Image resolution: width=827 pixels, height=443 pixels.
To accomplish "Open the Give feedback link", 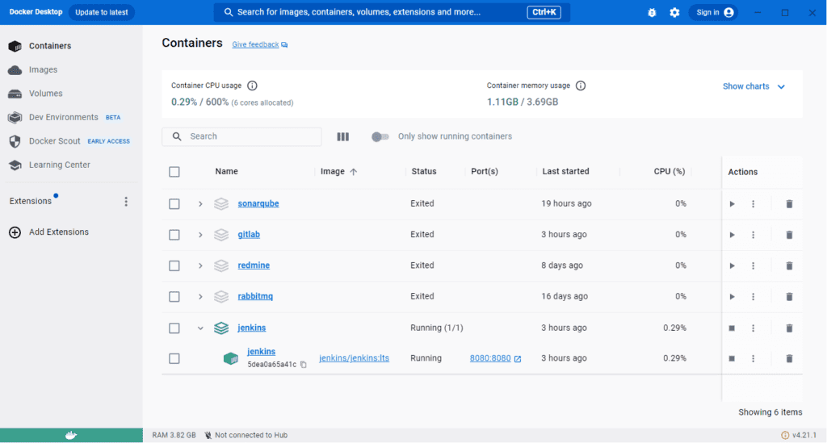I will point(259,44).
